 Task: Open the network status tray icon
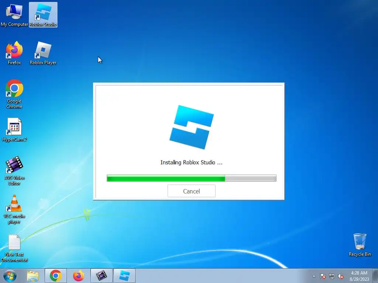click(x=332, y=276)
